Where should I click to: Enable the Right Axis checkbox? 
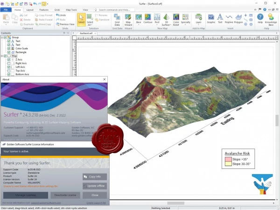(9, 63)
